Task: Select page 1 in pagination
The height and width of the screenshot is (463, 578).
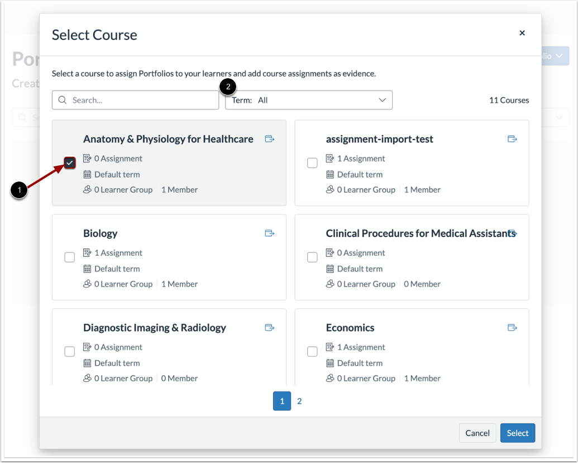Action: click(x=282, y=401)
